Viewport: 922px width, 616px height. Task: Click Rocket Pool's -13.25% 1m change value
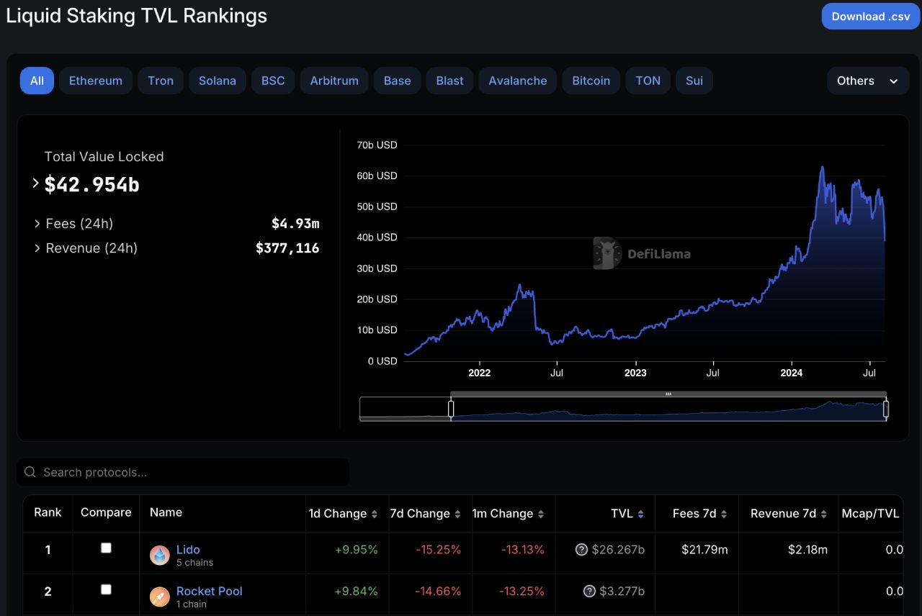click(x=523, y=592)
